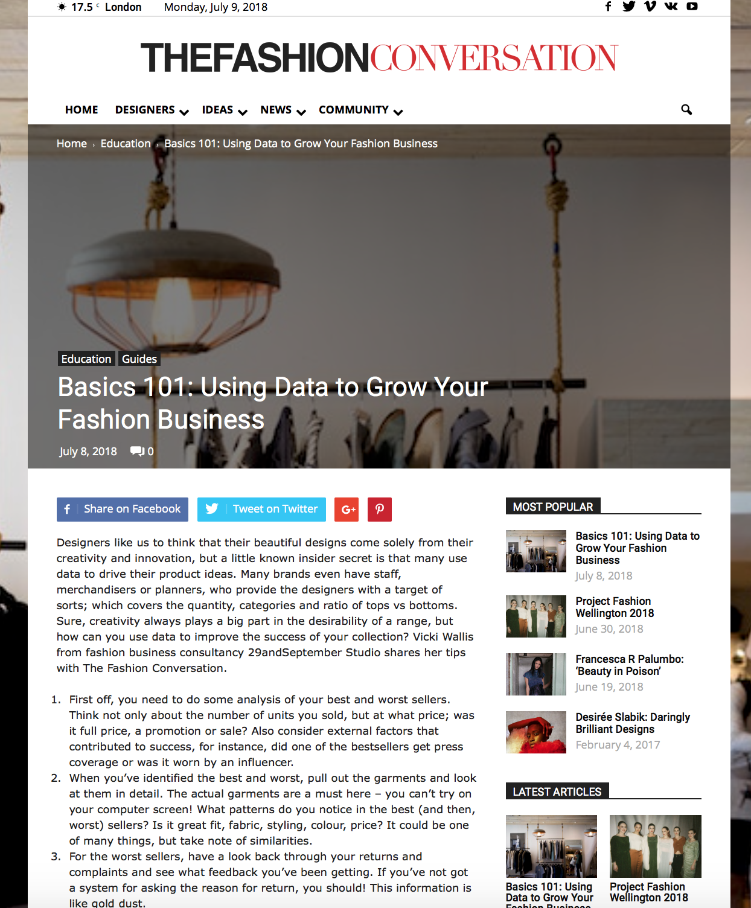Open Francesca R Palumbo Beauty in Poison
The image size is (751, 908).
(x=630, y=665)
